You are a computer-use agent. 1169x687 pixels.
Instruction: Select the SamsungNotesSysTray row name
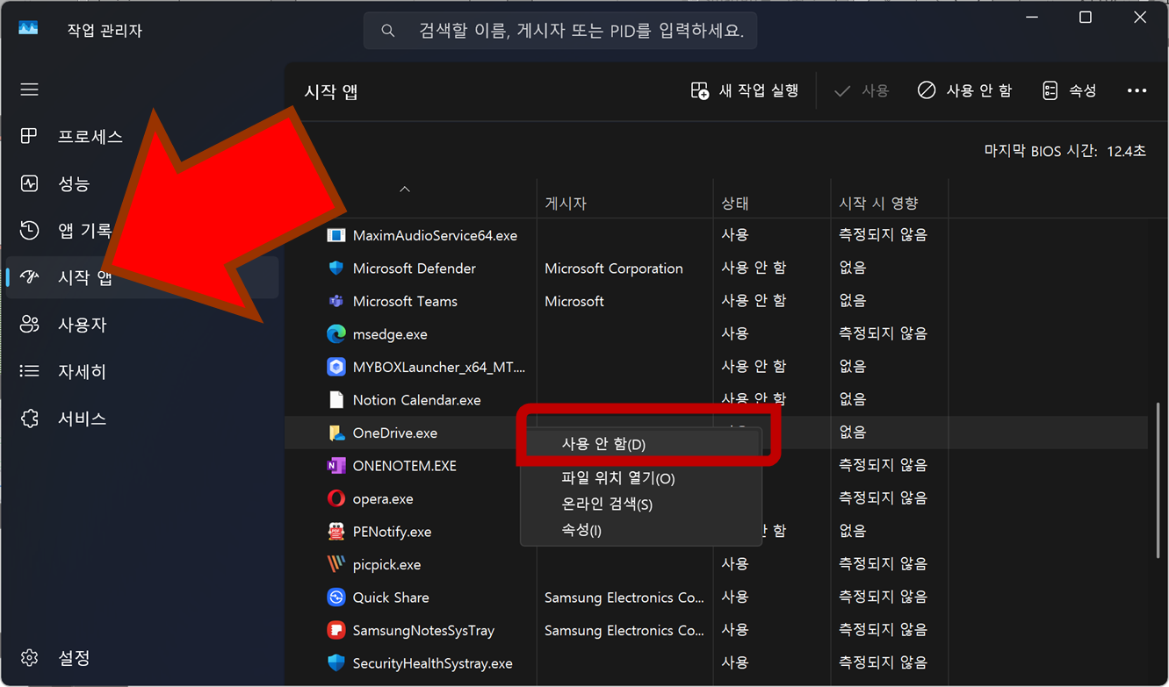(423, 630)
